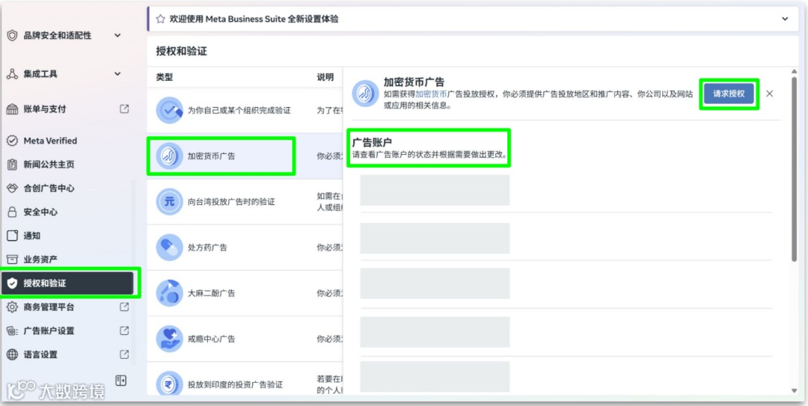Select 向台湾投放广告时的验证 row
Screen dimensions: 808x406
pyautogui.click(x=245, y=201)
